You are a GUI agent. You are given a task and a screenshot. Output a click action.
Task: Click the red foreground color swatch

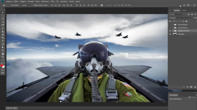(2, 65)
